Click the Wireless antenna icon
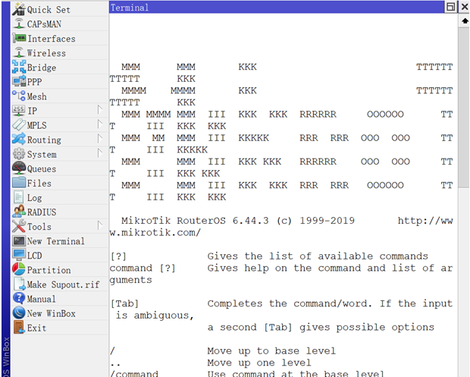 (x=19, y=52)
